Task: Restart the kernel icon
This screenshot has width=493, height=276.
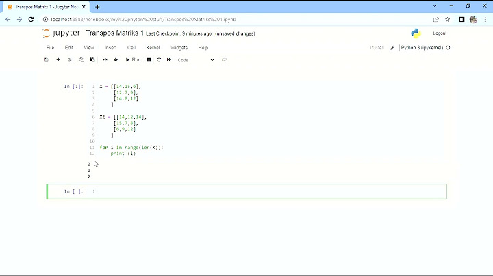Action: [159, 60]
